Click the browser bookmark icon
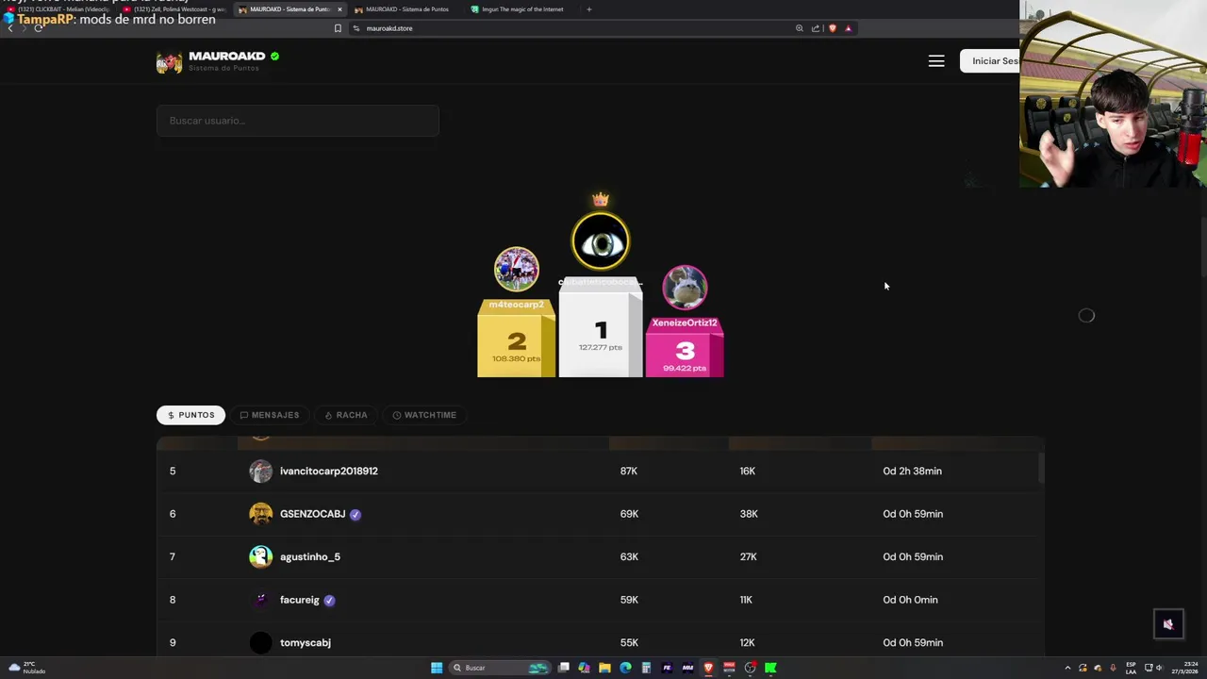This screenshot has width=1207, height=679. [x=338, y=28]
